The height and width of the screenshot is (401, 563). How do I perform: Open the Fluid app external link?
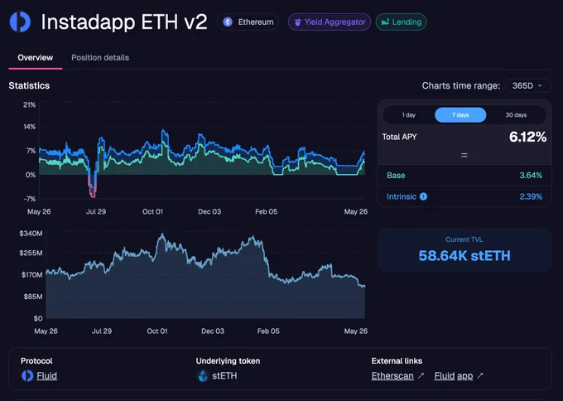(x=454, y=376)
